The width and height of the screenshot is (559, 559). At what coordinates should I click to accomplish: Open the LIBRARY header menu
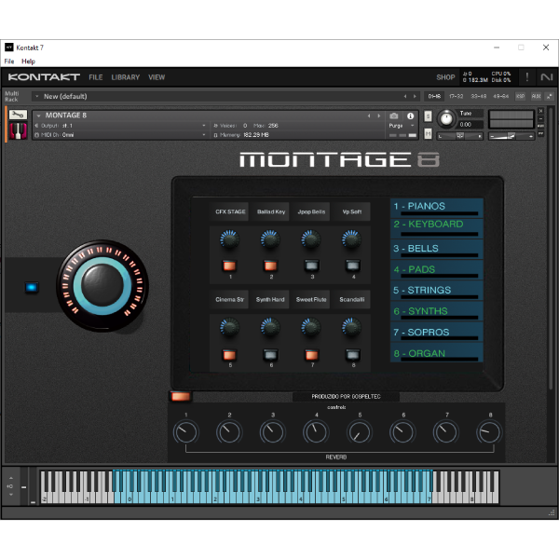(126, 77)
